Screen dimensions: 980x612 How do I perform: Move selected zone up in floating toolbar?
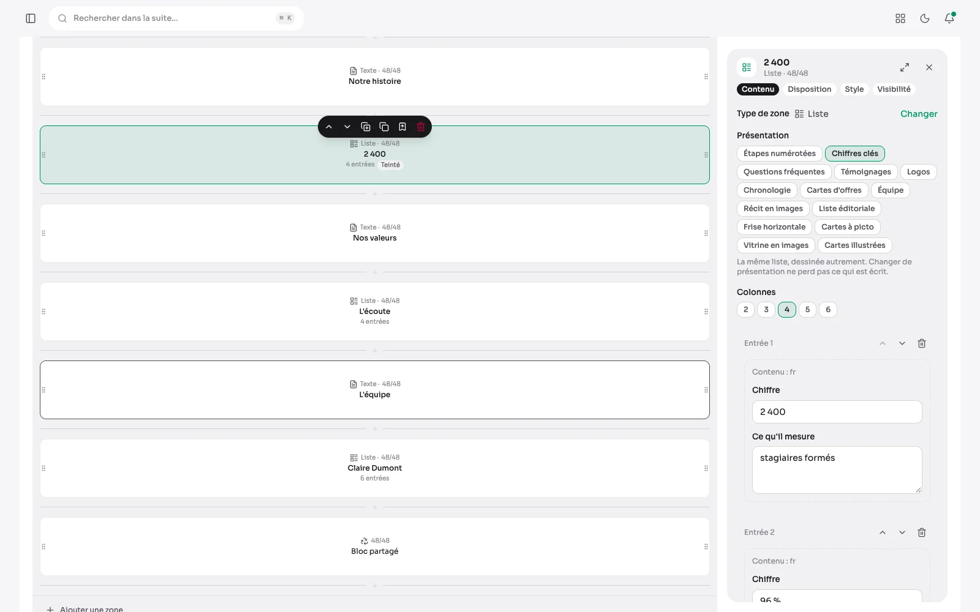pyautogui.click(x=329, y=127)
